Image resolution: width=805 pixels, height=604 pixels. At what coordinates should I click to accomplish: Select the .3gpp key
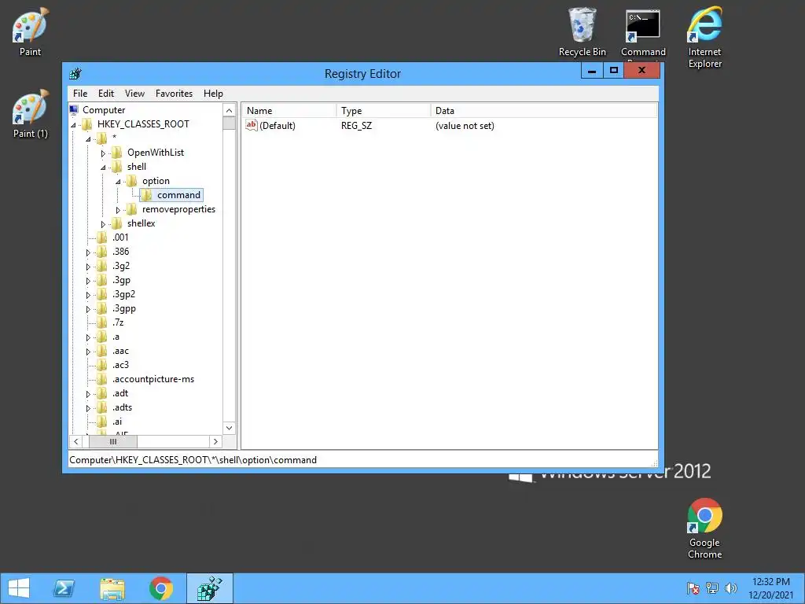click(123, 308)
